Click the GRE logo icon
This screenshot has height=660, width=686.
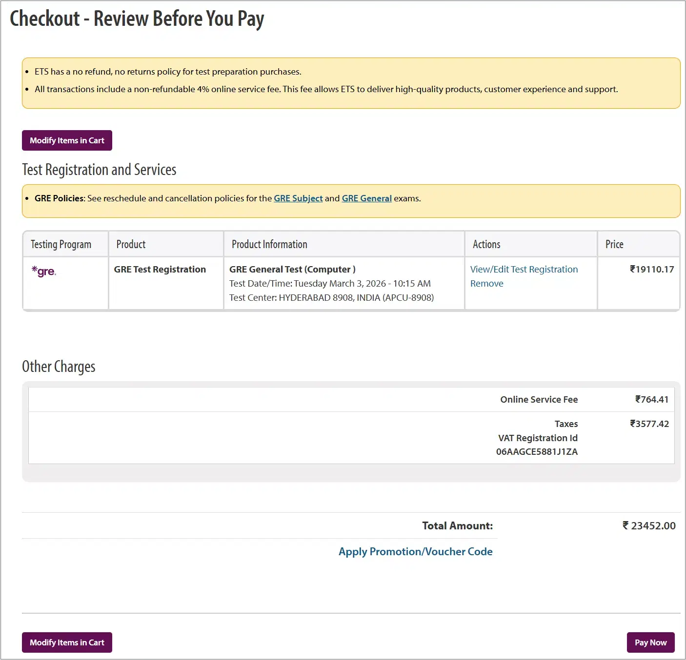coord(44,272)
